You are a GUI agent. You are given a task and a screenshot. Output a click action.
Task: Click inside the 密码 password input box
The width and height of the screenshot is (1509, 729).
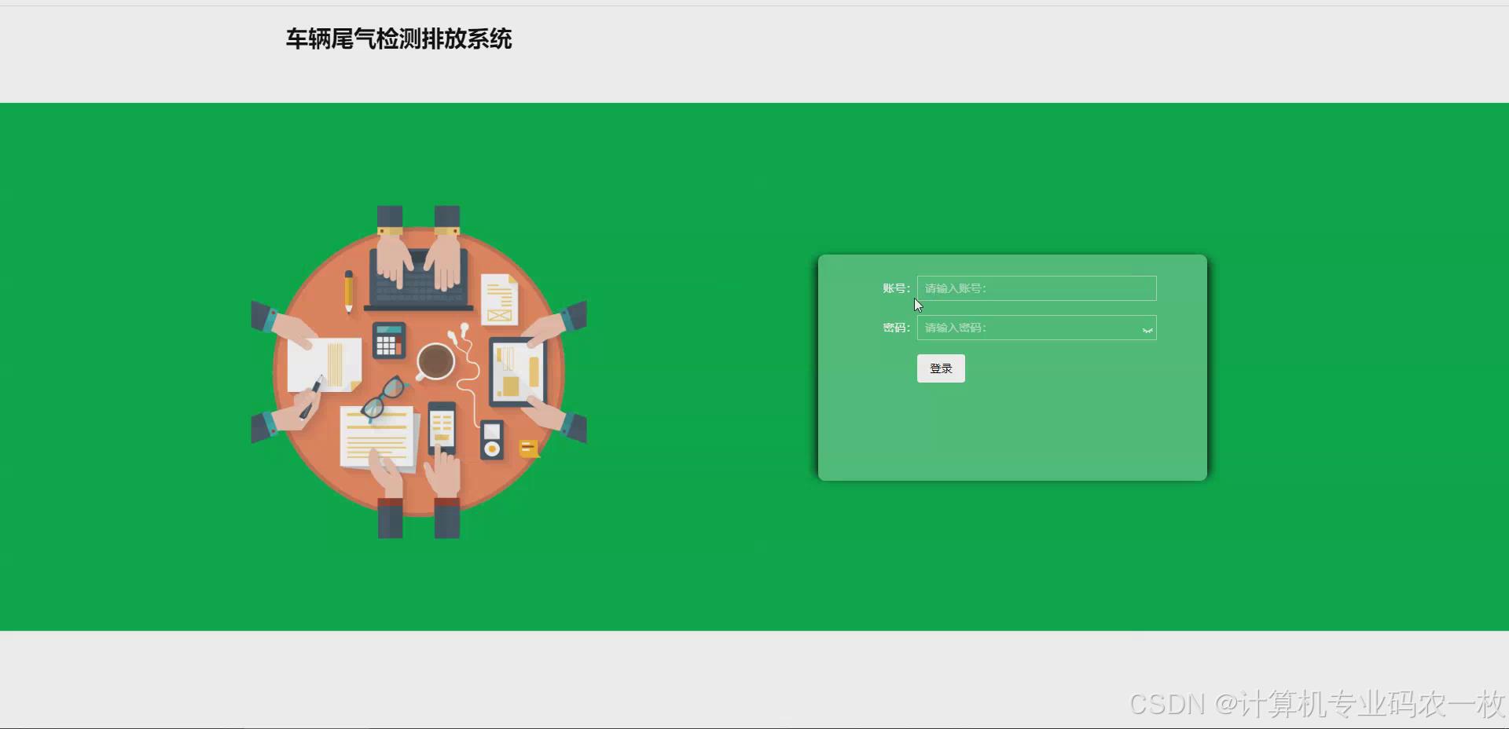coord(1030,328)
